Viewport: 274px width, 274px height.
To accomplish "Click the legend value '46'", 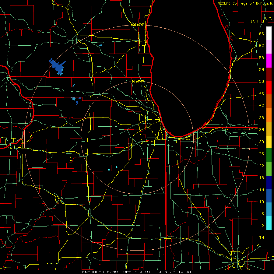I will [x=262, y=94].
